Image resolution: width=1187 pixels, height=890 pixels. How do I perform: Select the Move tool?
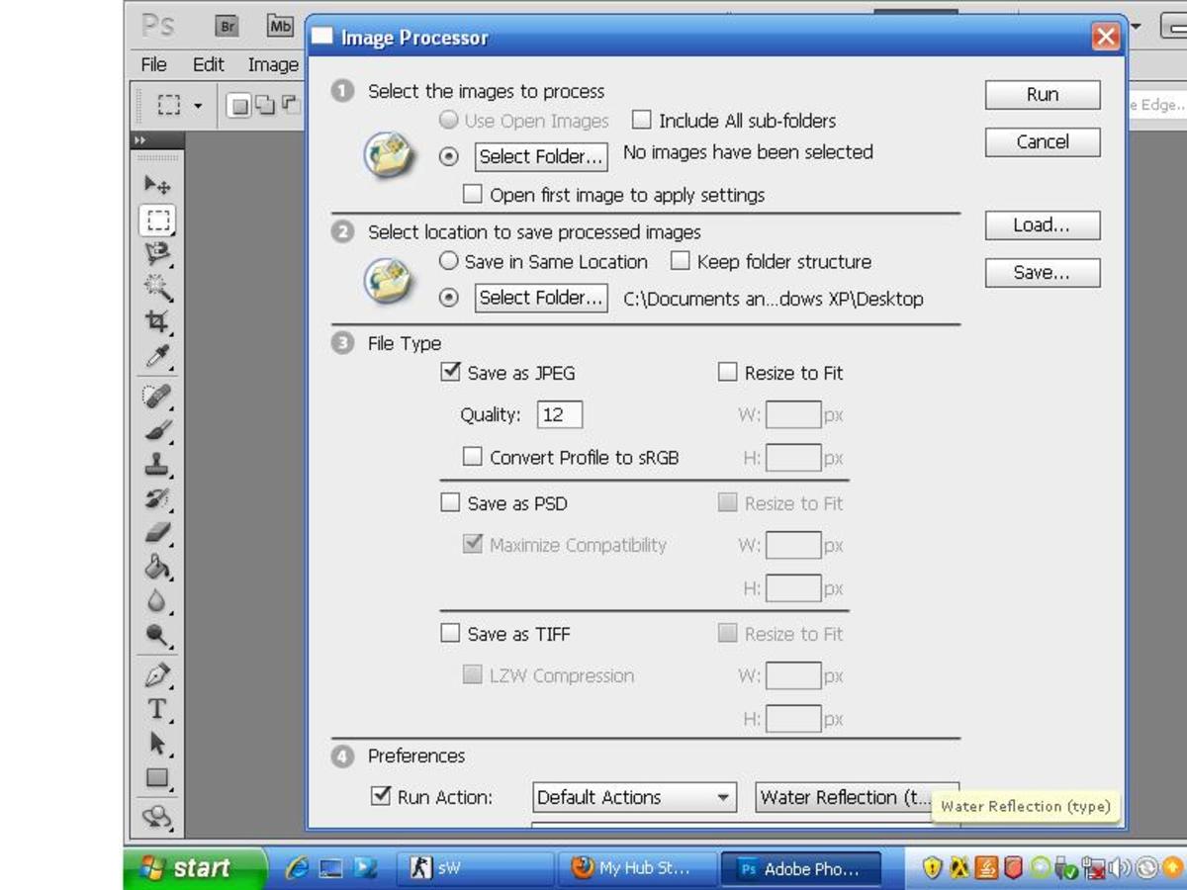(x=157, y=185)
